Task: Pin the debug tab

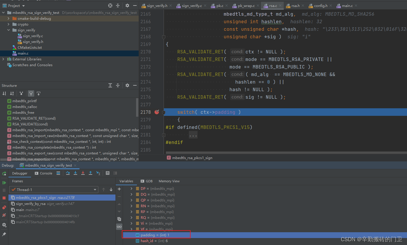Action: (4, 234)
